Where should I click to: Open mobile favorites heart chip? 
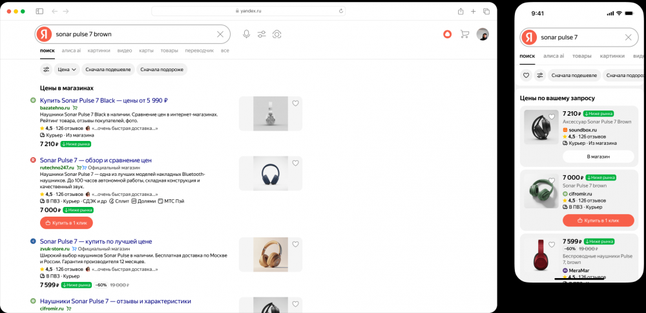(x=526, y=76)
